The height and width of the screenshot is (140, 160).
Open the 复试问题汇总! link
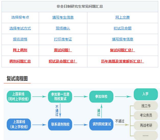pos(123,50)
